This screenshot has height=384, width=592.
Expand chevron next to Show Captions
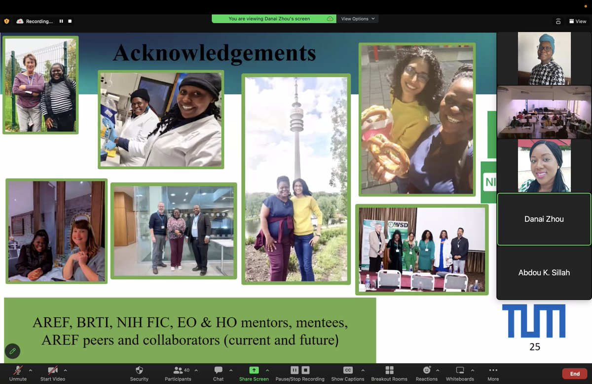(x=363, y=370)
